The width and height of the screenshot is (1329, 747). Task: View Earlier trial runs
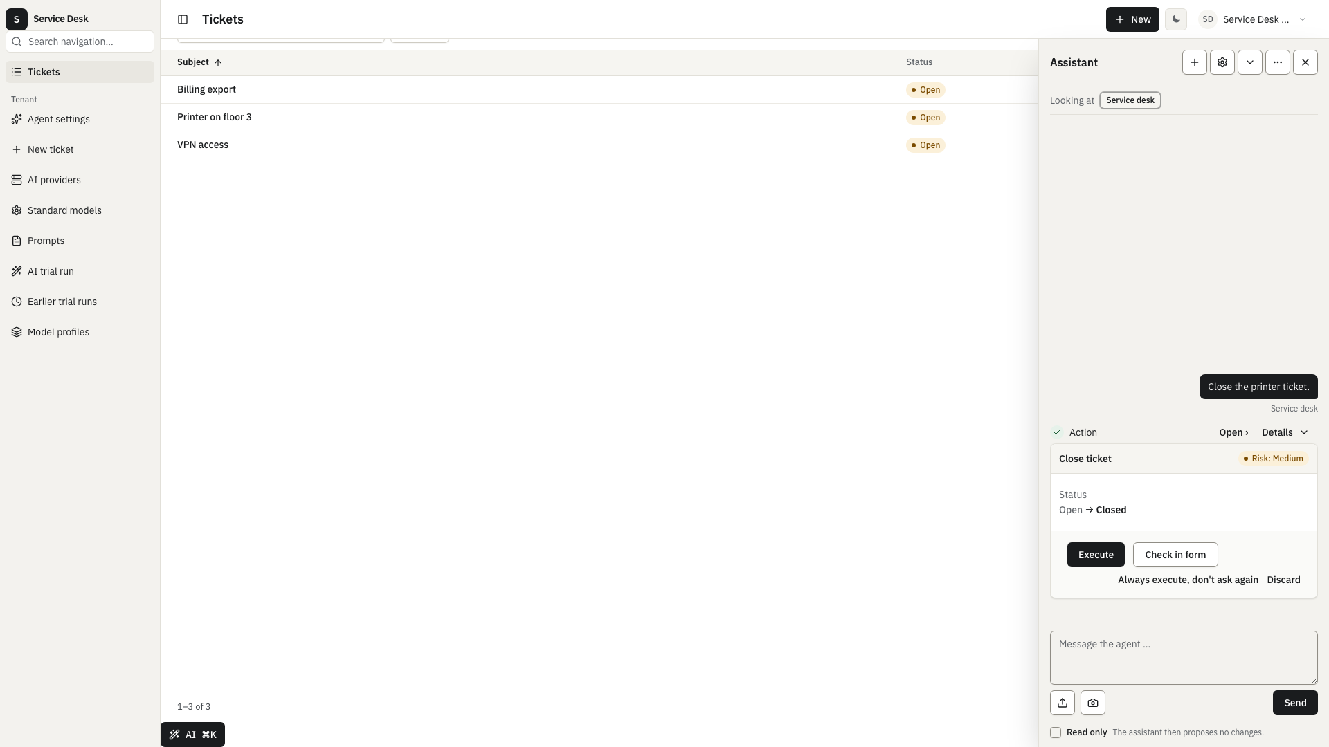click(x=80, y=302)
